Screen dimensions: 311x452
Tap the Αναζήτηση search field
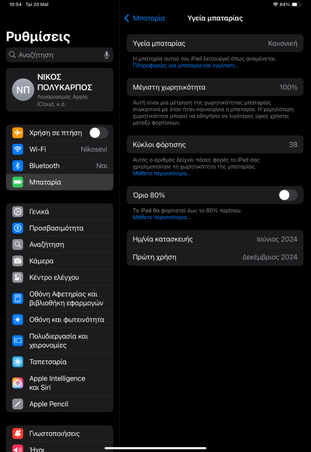[60, 55]
